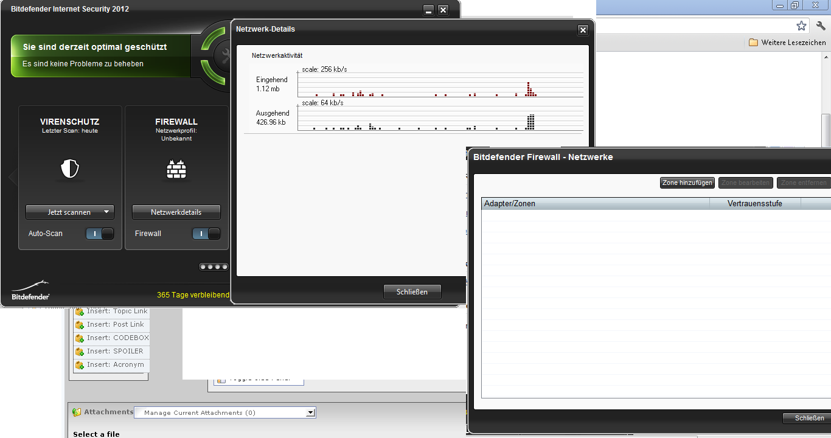Click the Insert: SPOILER icon
The height and width of the screenshot is (438, 831).
79,352
